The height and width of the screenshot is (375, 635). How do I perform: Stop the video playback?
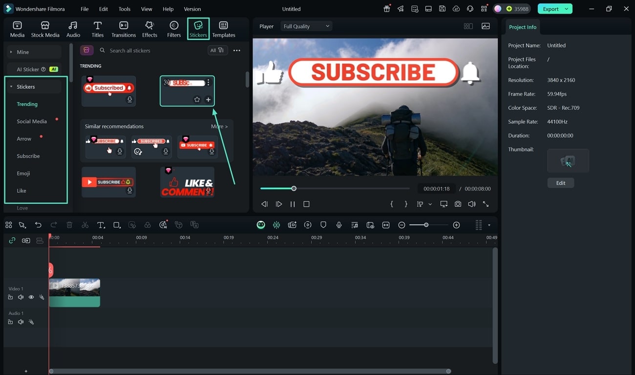306,204
